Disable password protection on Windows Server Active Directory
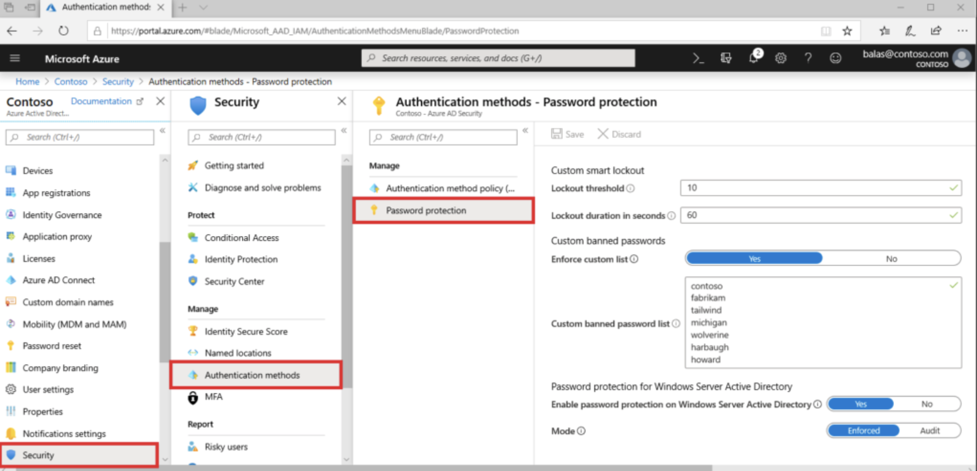 click(x=926, y=404)
